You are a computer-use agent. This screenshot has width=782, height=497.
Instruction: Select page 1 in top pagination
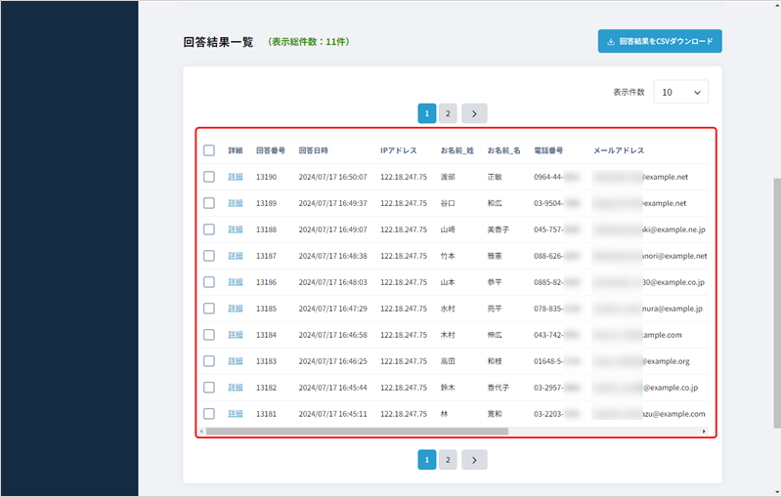pyautogui.click(x=427, y=113)
